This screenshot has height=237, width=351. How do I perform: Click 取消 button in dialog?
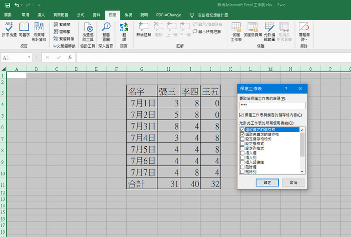tap(293, 182)
